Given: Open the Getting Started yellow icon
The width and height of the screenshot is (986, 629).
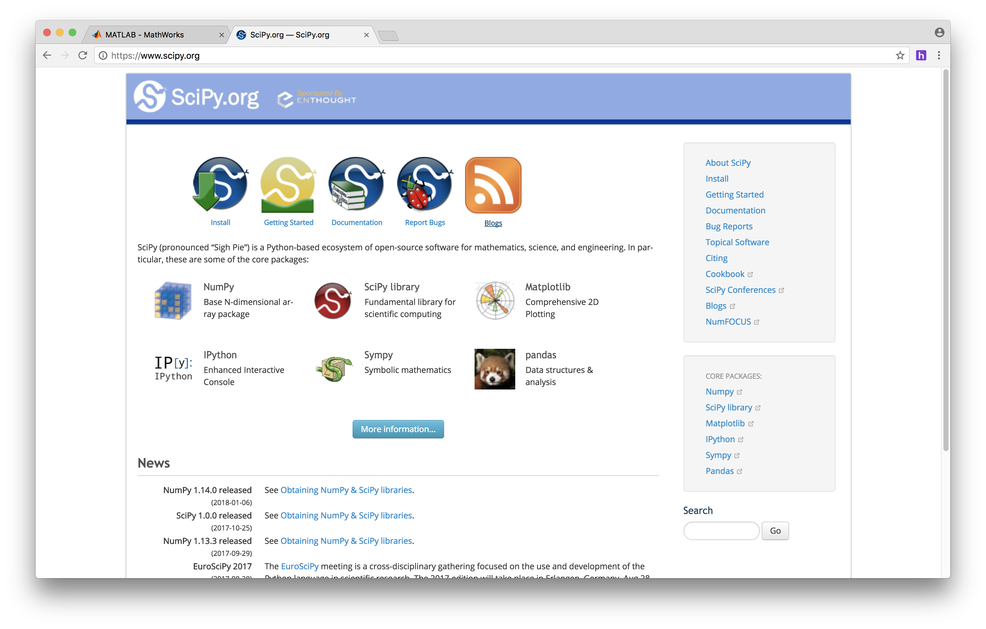Looking at the screenshot, I should [288, 184].
